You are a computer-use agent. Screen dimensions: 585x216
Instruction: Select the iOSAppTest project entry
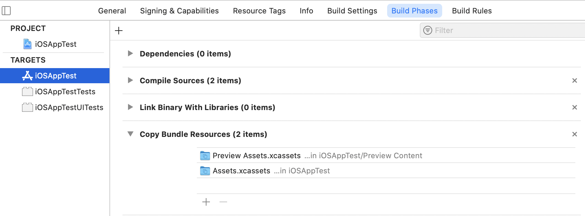click(x=55, y=44)
